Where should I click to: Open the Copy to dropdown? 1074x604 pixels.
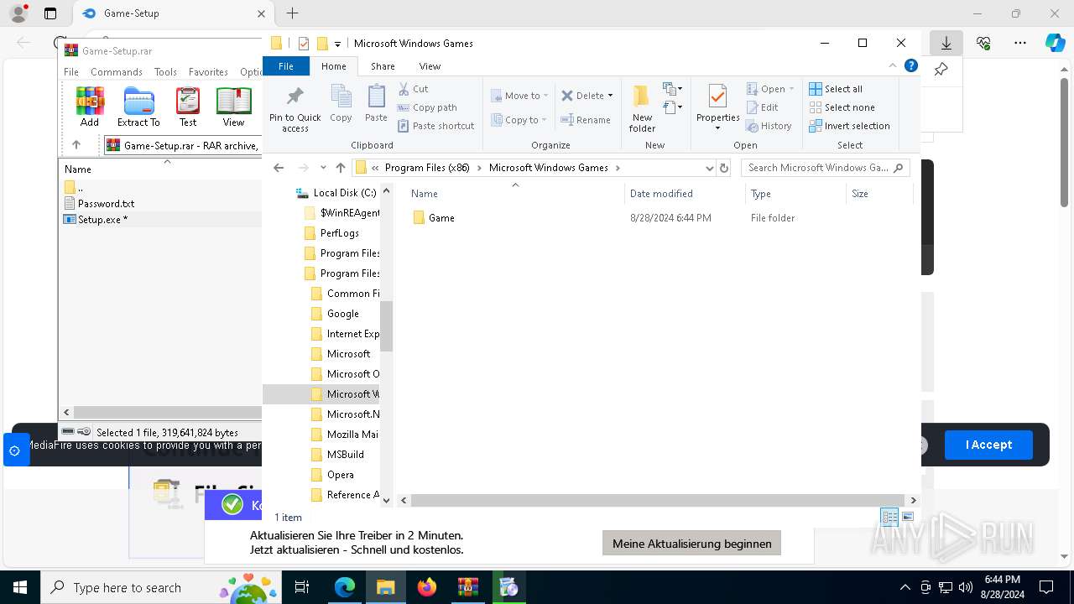click(519, 120)
